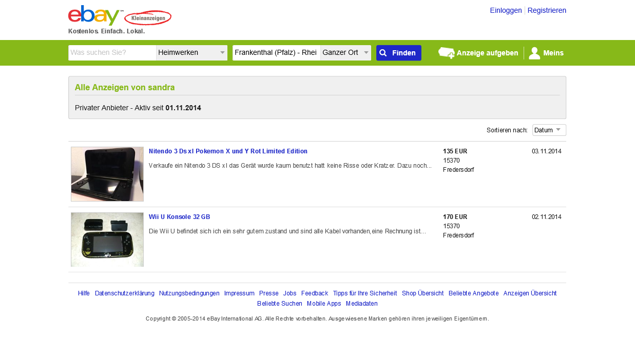Image resolution: width=635 pixels, height=339 pixels.
Task: Click the Meins text link
Action: (553, 53)
